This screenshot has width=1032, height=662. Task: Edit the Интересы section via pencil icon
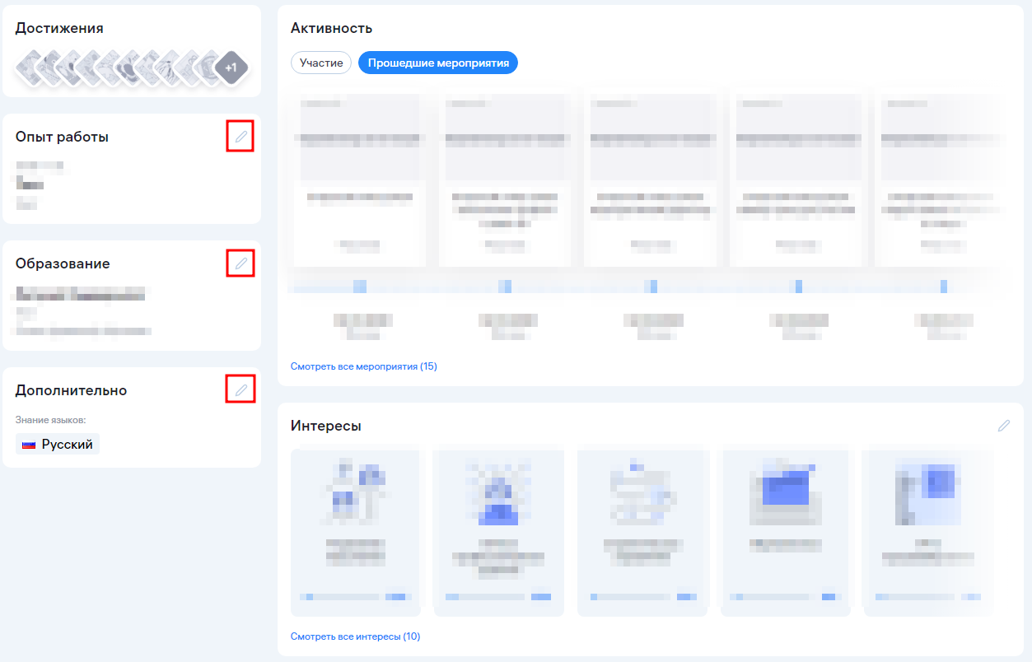1003,426
